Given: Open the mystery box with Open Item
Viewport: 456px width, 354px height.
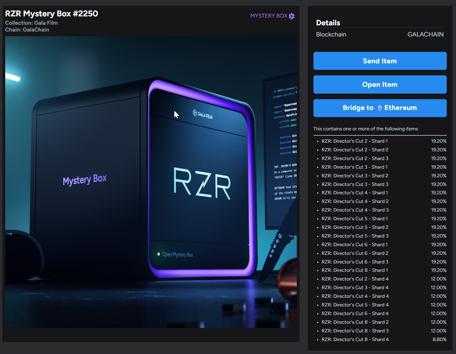Looking at the screenshot, I should coord(380,84).
